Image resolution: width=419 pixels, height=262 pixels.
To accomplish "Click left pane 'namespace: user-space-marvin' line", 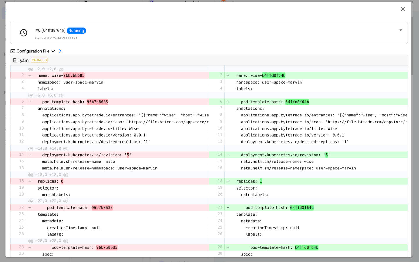I will (110, 82).
